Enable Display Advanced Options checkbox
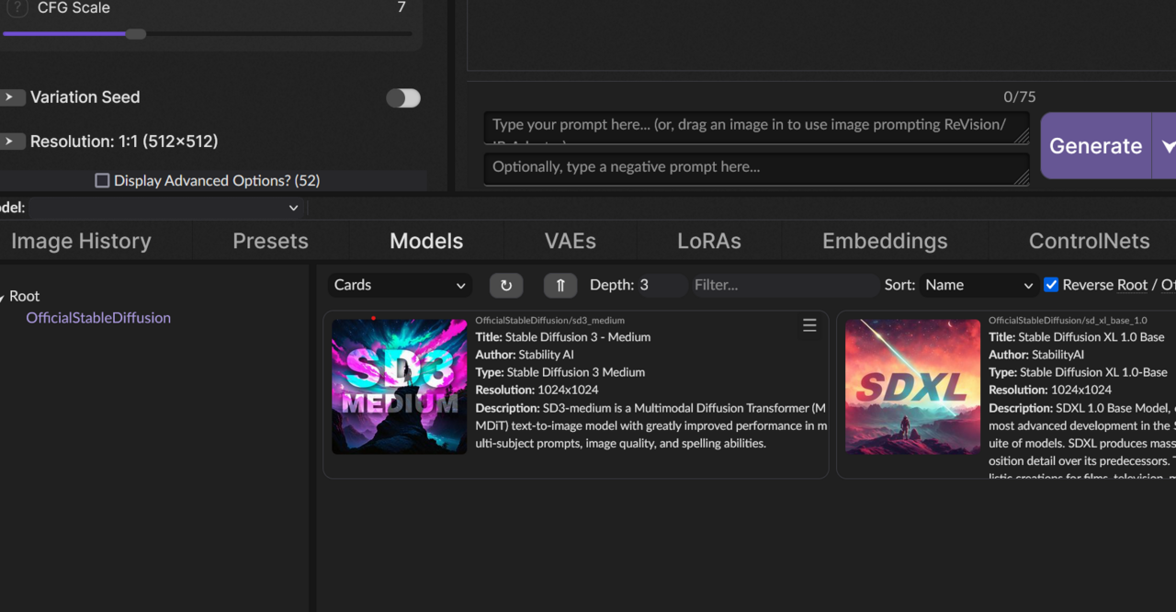The width and height of the screenshot is (1176, 612). coord(103,181)
